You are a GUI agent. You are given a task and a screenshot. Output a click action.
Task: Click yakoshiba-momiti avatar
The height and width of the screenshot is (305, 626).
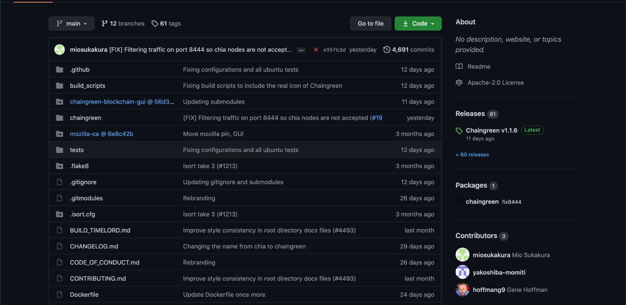pyautogui.click(x=462, y=272)
